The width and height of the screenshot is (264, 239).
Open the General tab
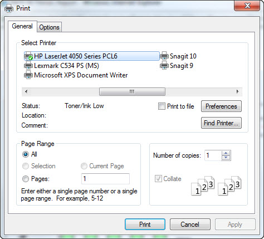click(22, 26)
